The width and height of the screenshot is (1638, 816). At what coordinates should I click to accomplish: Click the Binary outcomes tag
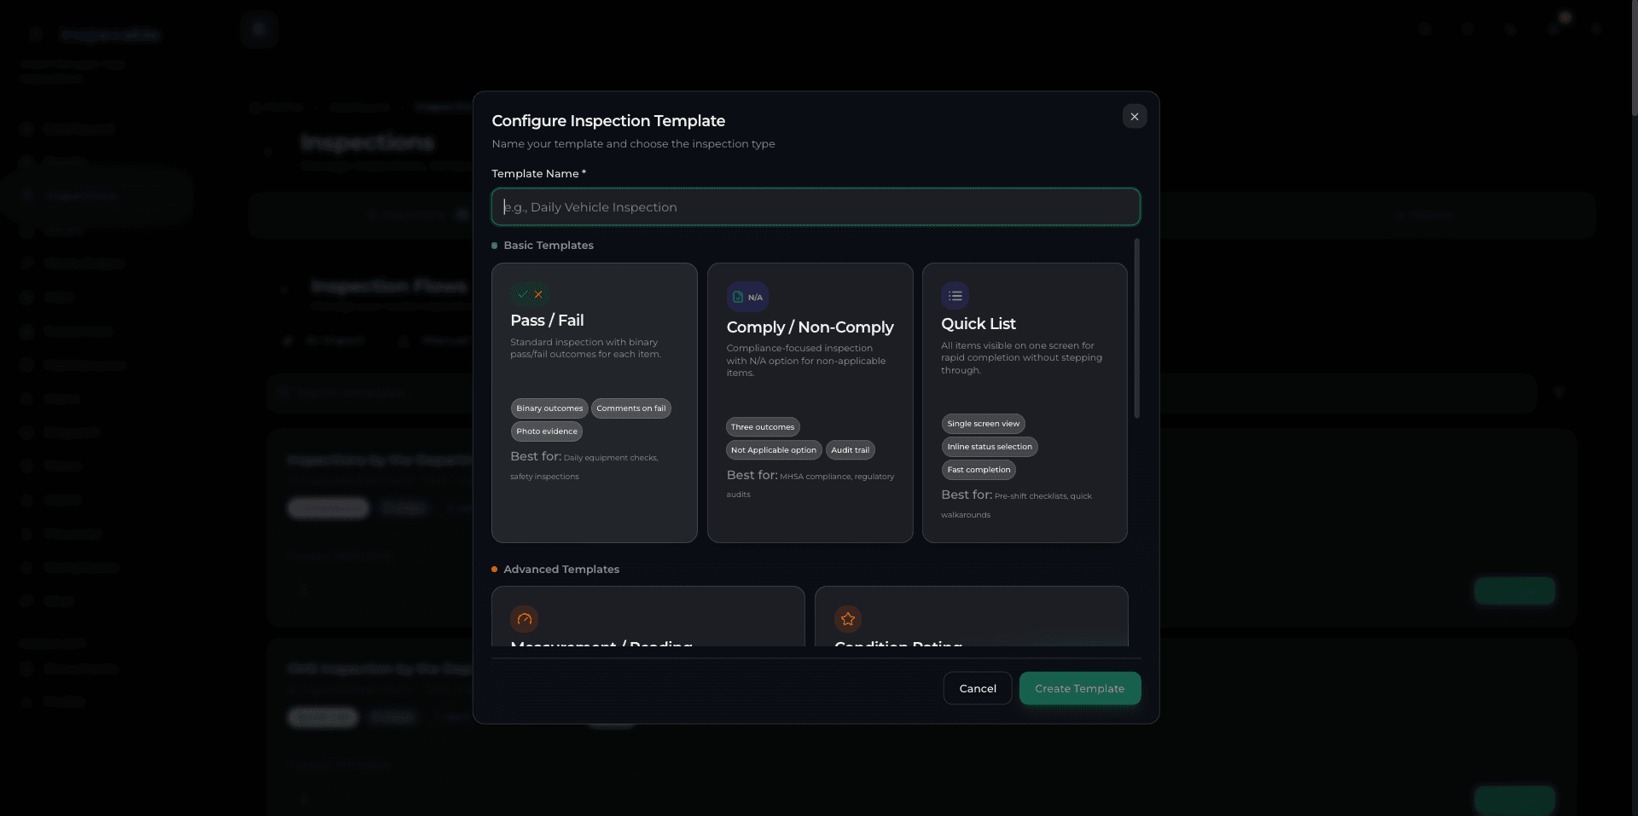coord(549,408)
